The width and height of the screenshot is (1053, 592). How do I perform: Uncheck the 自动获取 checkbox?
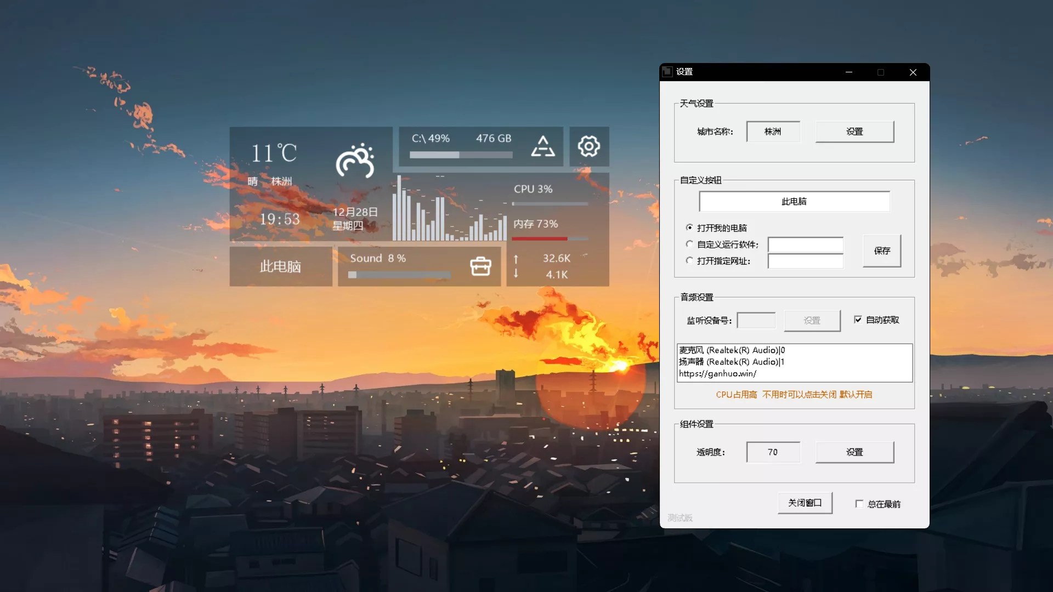click(x=858, y=320)
